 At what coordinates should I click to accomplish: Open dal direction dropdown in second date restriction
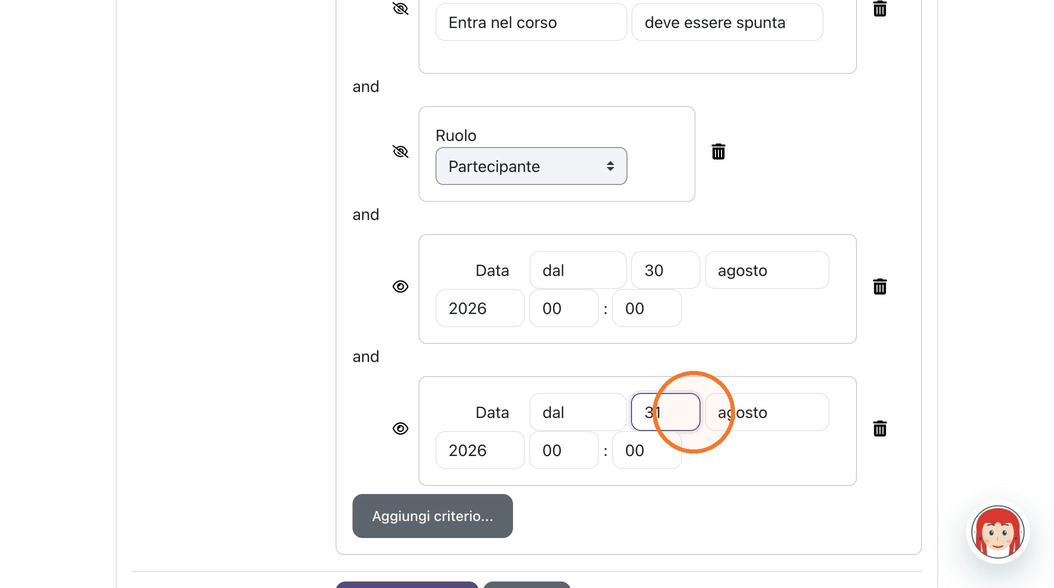tap(578, 412)
